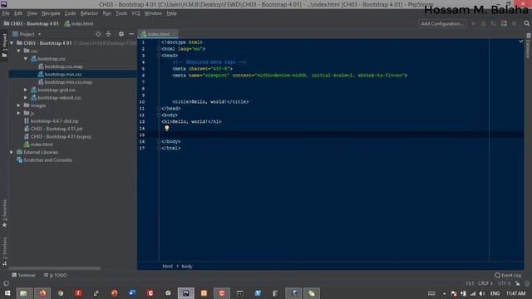
Task: Open the Event Log
Action: tap(508, 275)
